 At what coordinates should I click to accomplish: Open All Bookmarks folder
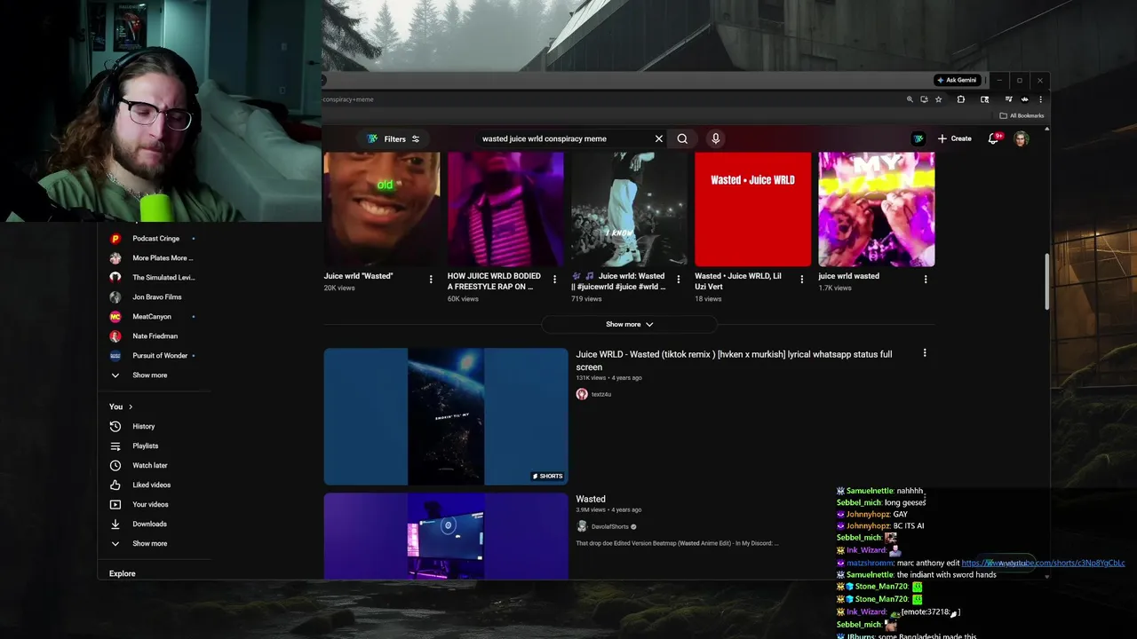(1022, 115)
